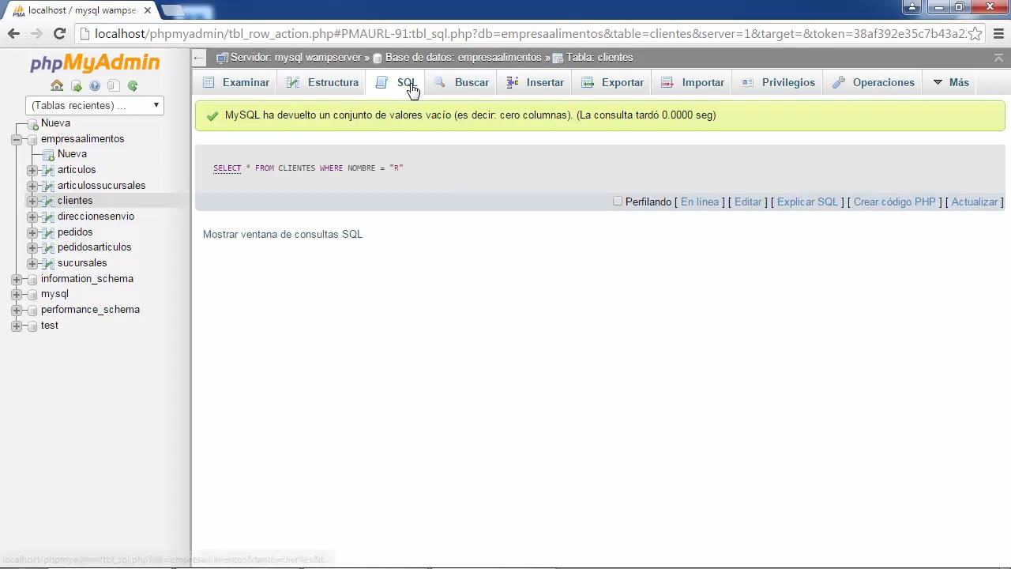1011x569 pixels.
Task: Switch to the Exportar tab
Action: point(613,82)
